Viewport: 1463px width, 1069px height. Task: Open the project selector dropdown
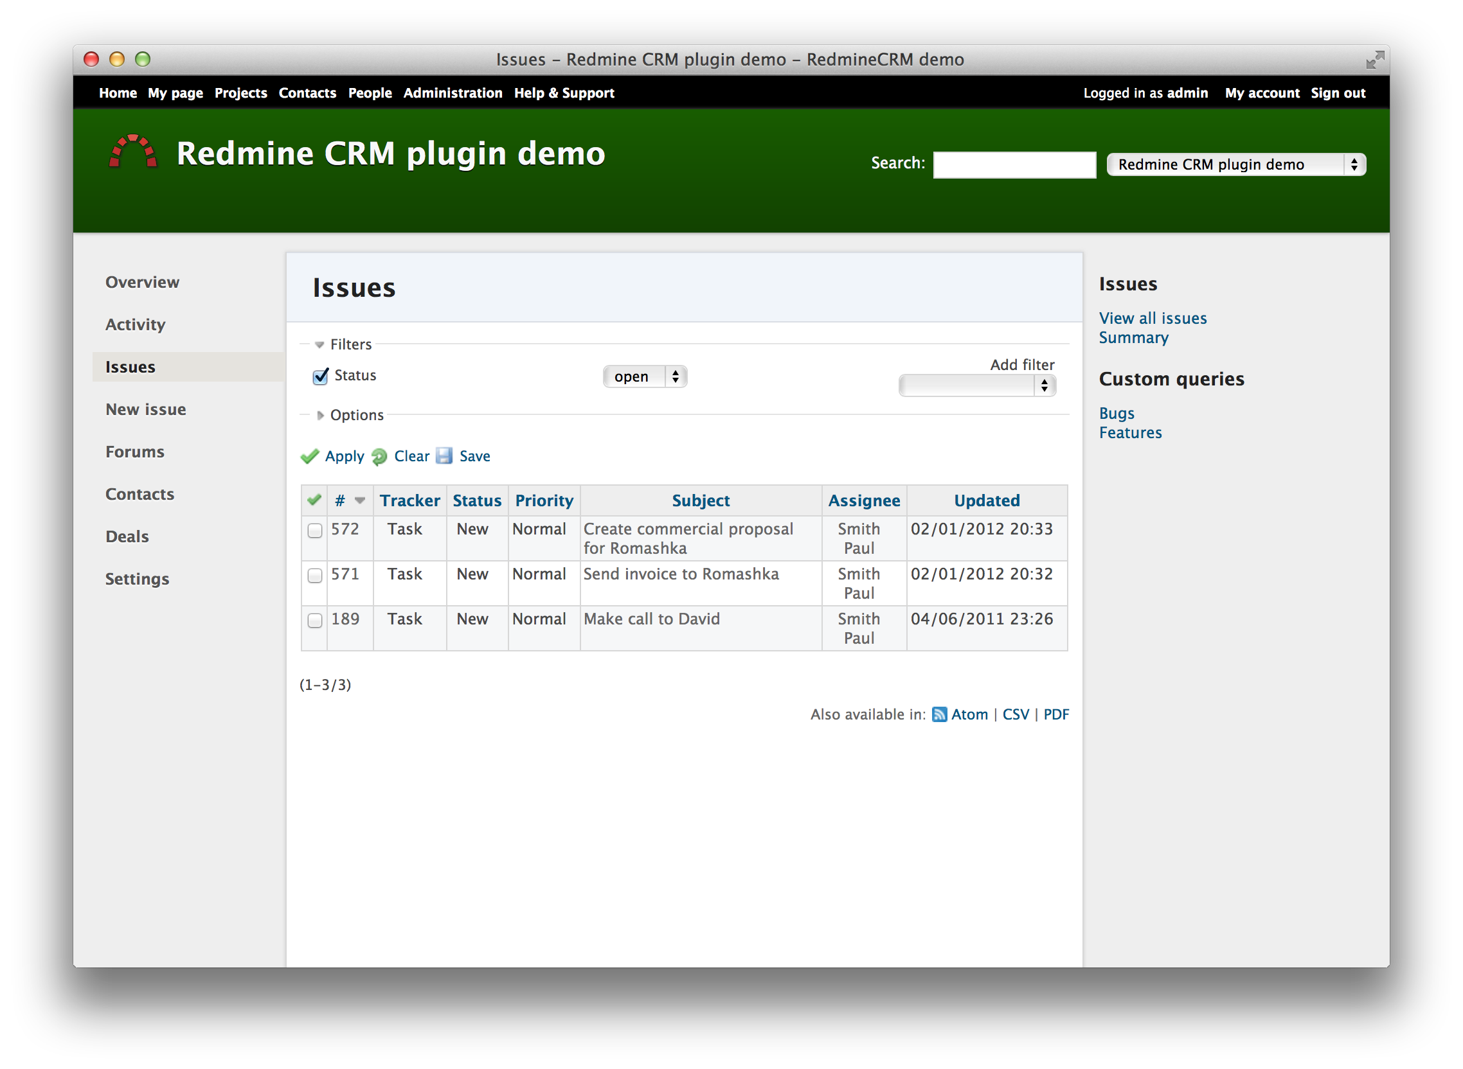(x=1236, y=164)
